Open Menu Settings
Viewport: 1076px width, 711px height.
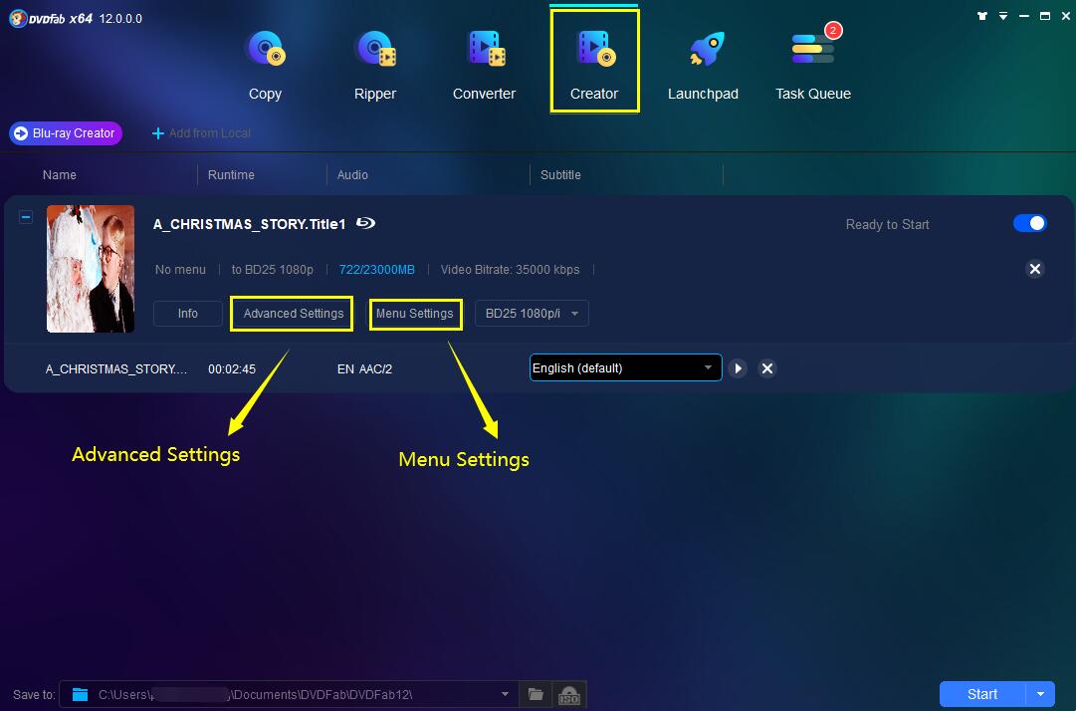414,313
